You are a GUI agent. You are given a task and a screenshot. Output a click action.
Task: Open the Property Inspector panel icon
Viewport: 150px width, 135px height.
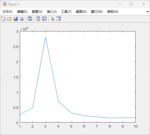pos(59,19)
